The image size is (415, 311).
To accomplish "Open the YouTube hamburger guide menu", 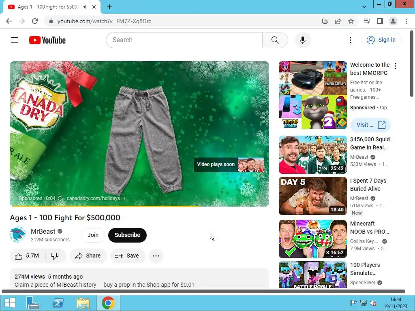I will (x=15, y=40).
